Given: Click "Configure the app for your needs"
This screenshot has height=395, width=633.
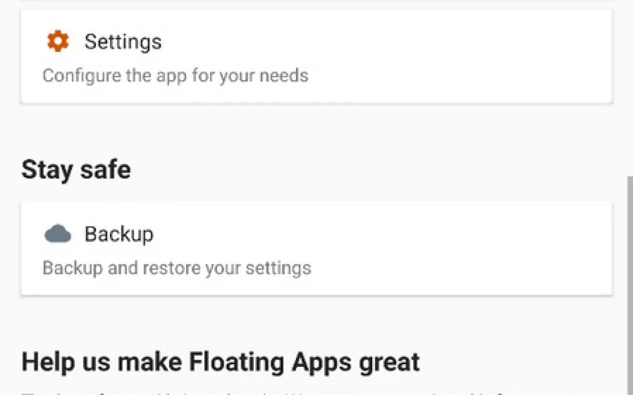Looking at the screenshot, I should click(x=175, y=75).
